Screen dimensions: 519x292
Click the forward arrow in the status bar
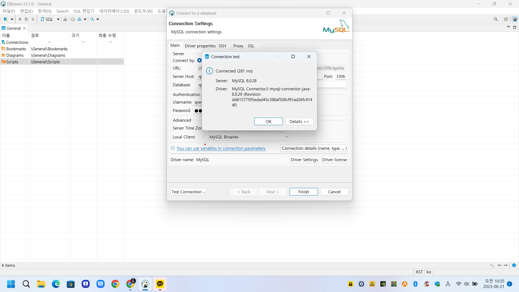506,265
